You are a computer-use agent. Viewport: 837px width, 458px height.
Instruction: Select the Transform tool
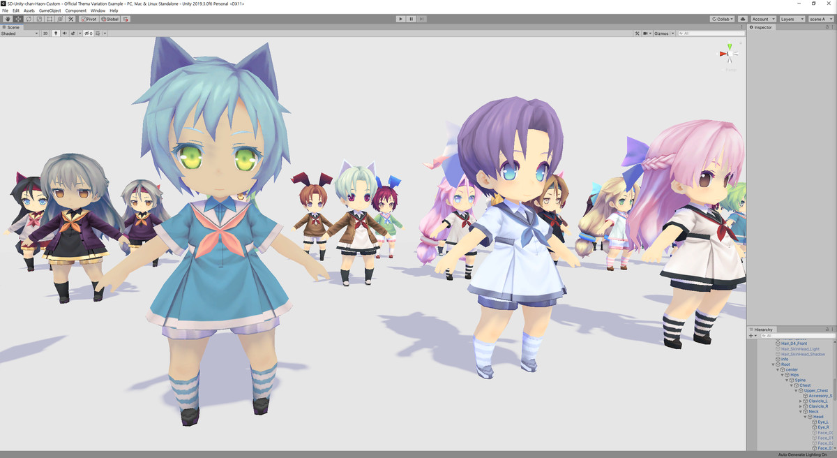[60, 19]
